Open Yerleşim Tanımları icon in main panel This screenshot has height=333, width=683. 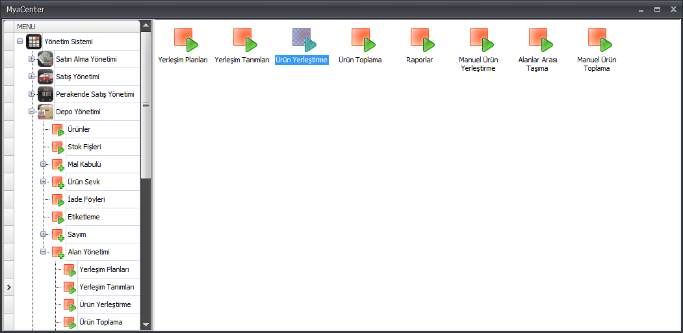[245, 40]
